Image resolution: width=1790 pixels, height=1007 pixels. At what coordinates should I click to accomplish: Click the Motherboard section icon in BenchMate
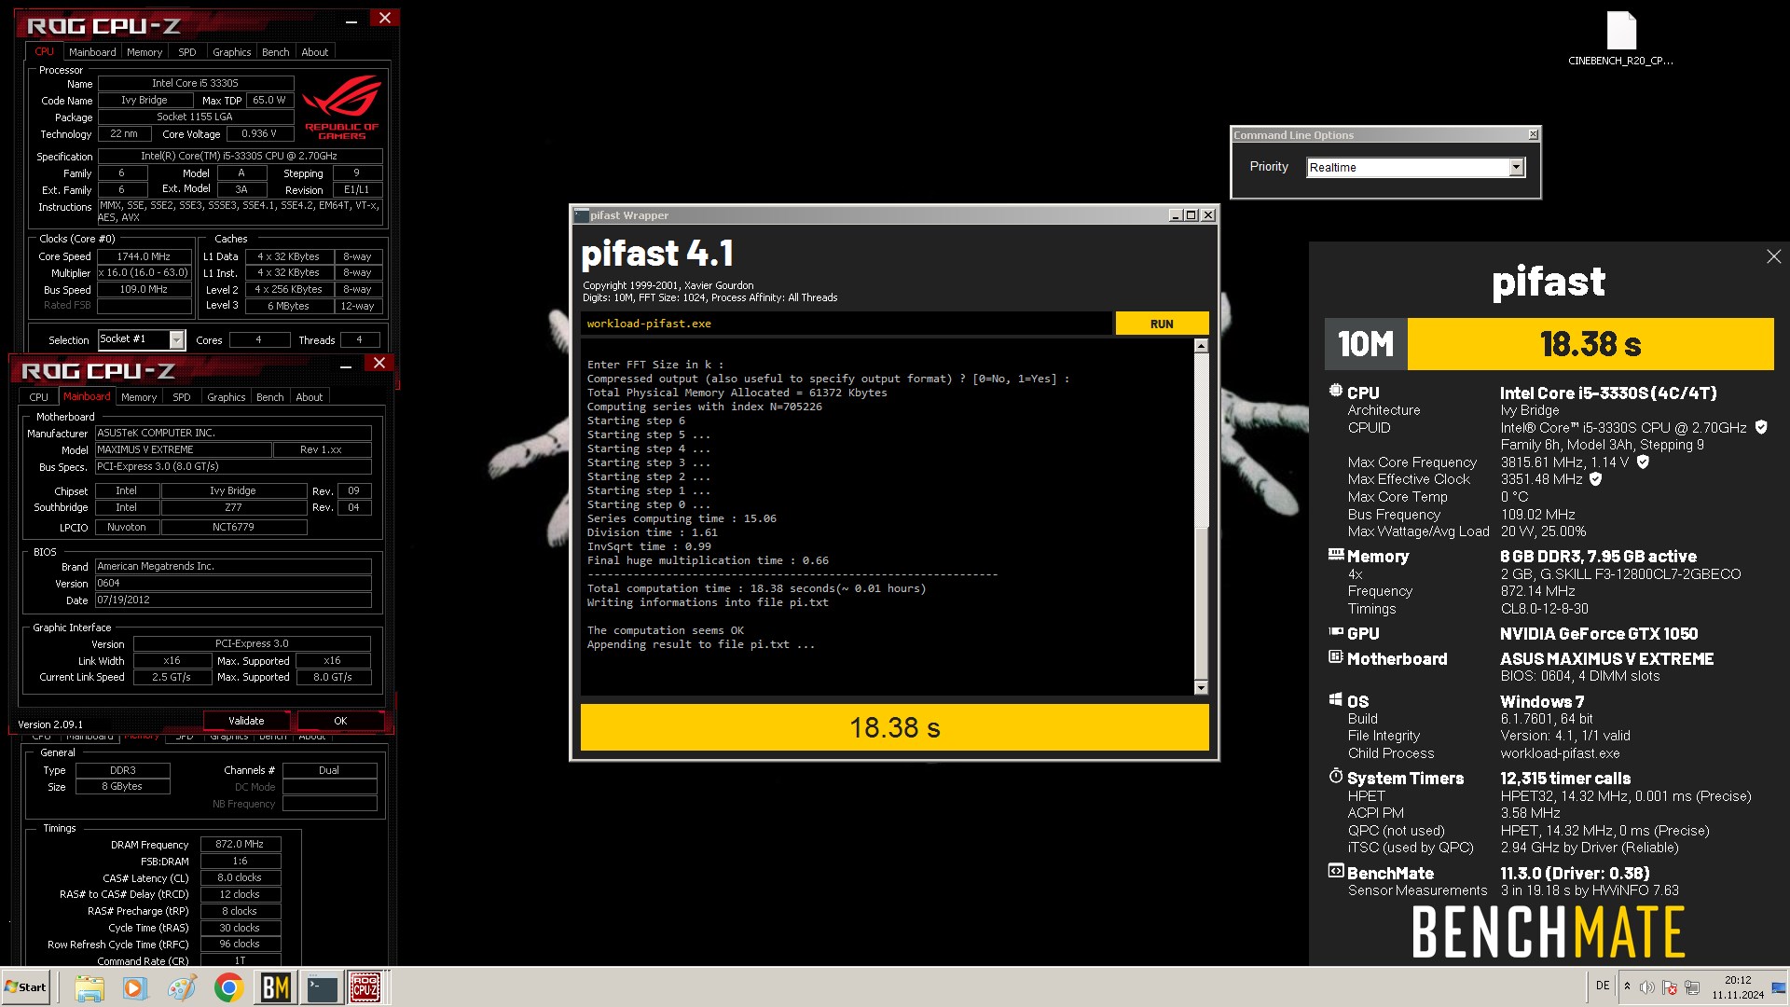tap(1336, 657)
